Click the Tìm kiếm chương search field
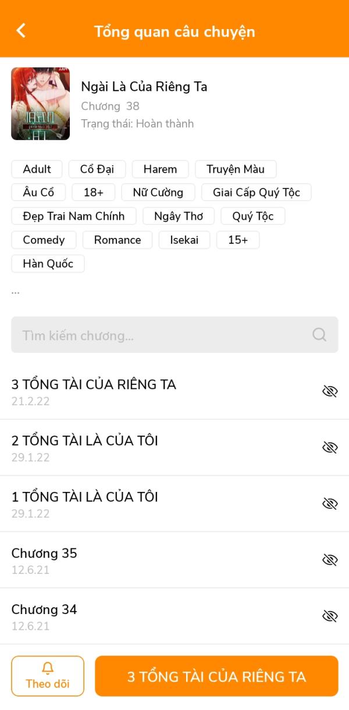This screenshot has height=710, width=349. click(x=174, y=335)
